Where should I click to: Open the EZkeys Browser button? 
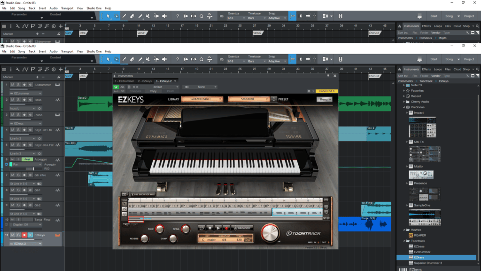(243, 228)
